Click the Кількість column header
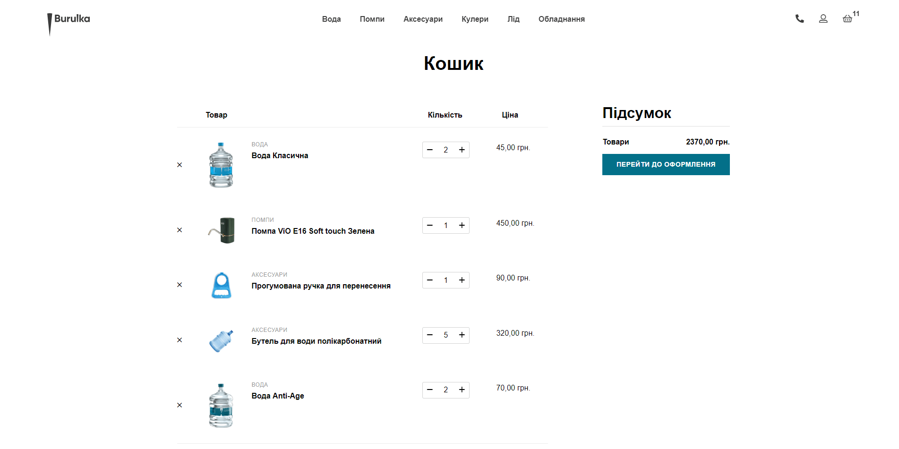 click(445, 115)
